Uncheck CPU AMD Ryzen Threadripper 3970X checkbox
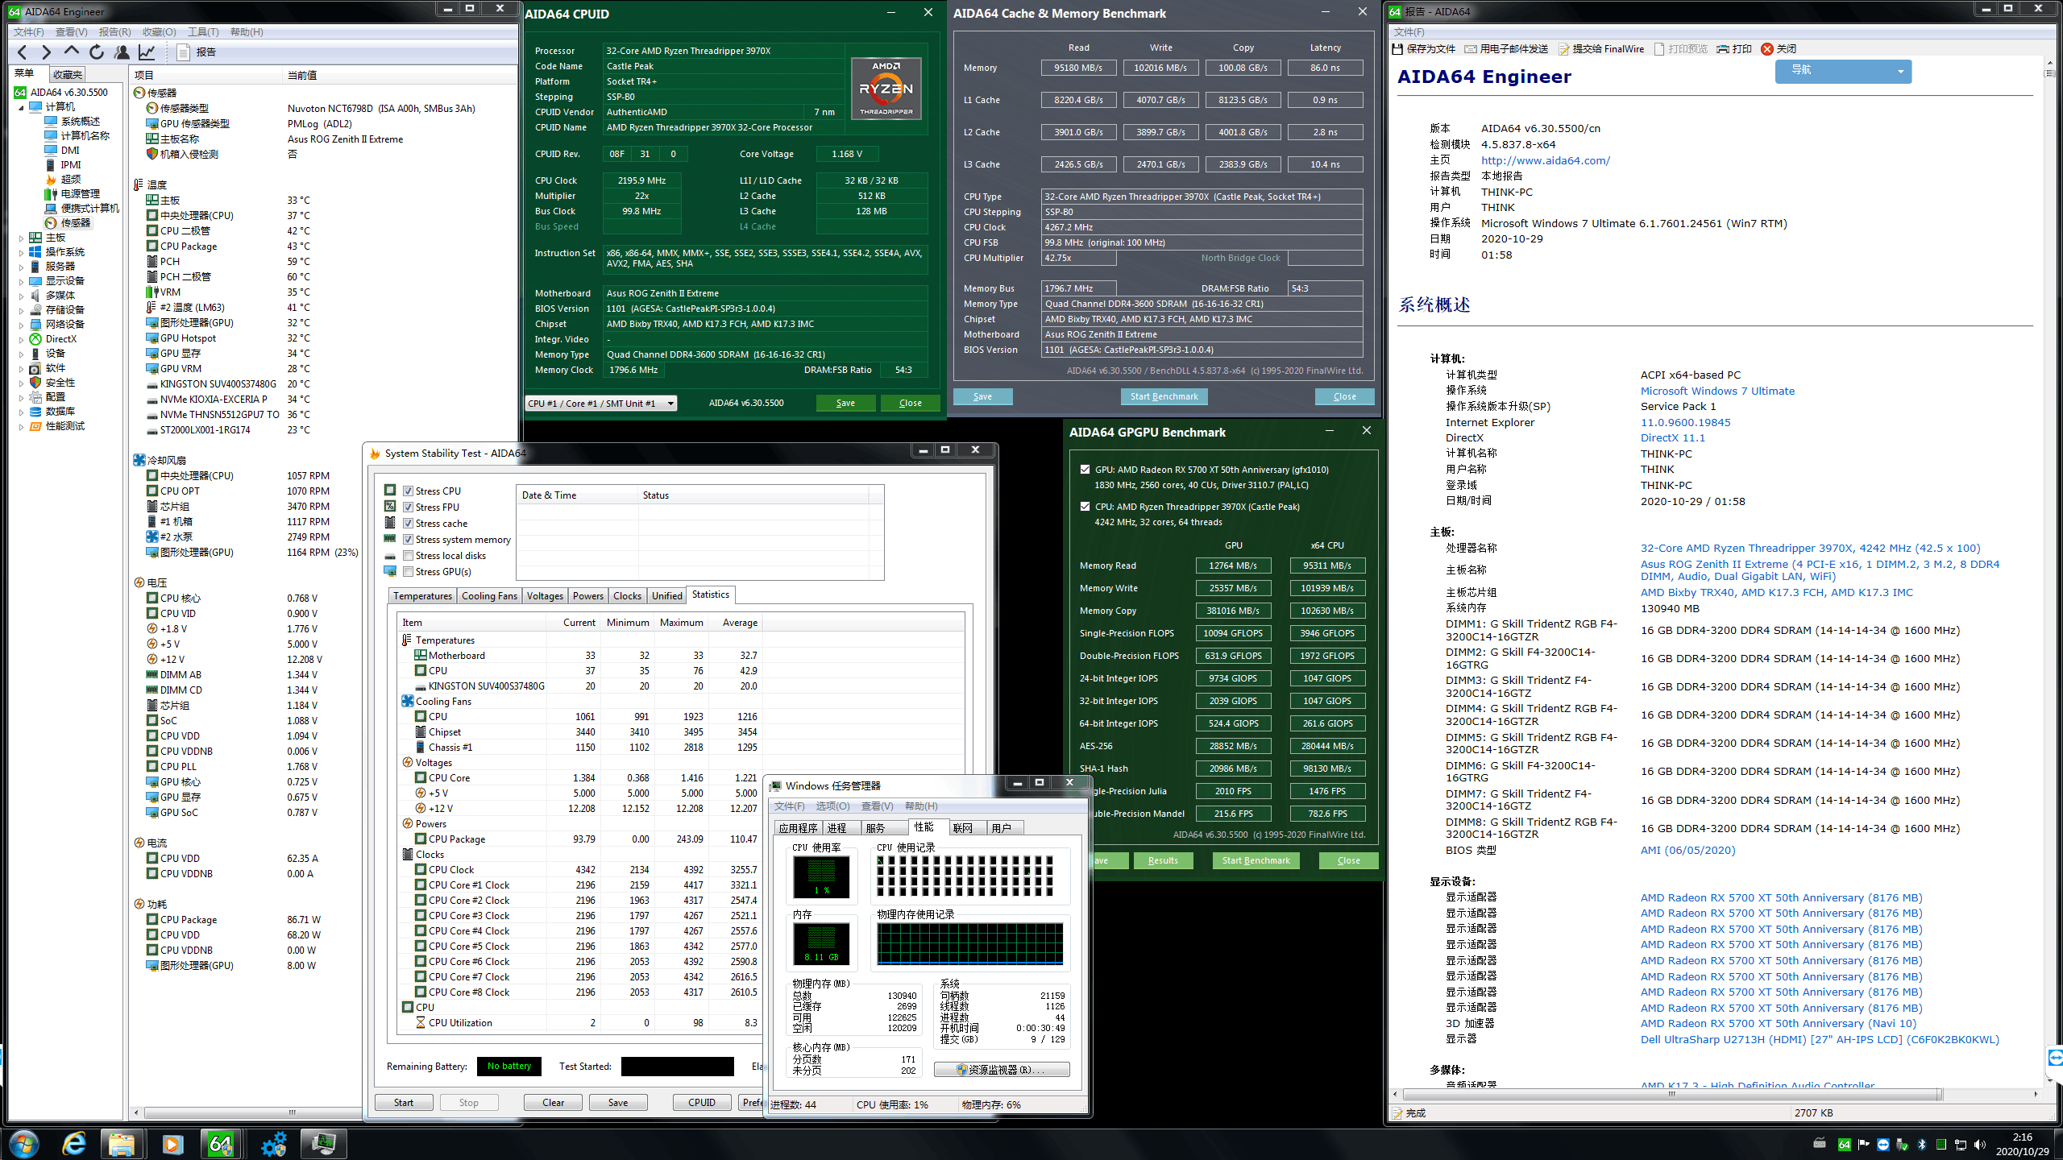 pyautogui.click(x=1085, y=506)
